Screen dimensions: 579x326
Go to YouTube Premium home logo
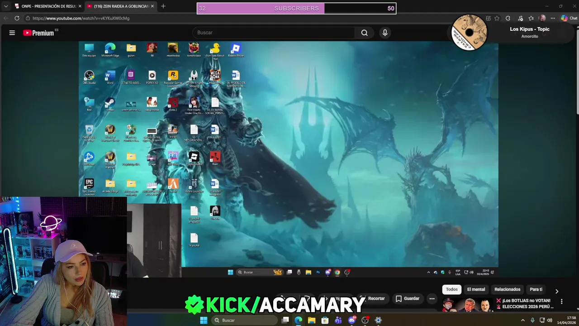pos(38,33)
